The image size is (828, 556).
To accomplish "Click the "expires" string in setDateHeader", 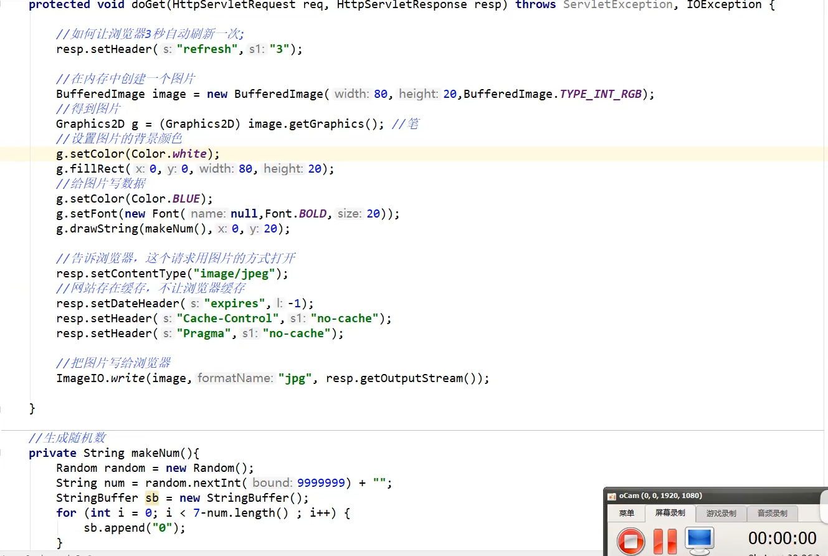I will pos(235,304).
